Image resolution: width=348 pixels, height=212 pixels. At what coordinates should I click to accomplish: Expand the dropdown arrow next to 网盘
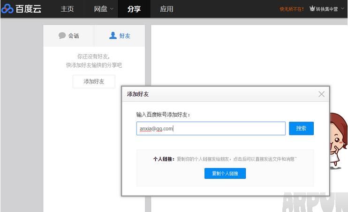pyautogui.click(x=112, y=9)
